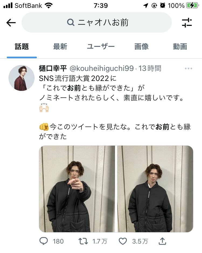Retweet the post via retweet icon

tap(83, 241)
